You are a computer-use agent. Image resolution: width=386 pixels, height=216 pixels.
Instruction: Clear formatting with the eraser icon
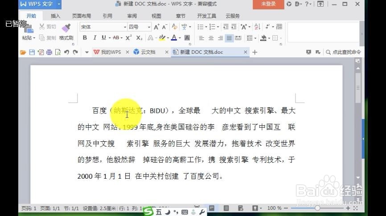(175, 27)
